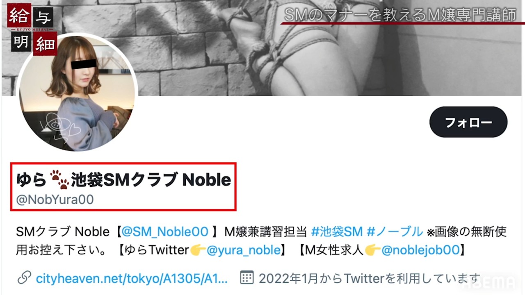Click the 2022年1月 Twitter join date text

coord(369,279)
